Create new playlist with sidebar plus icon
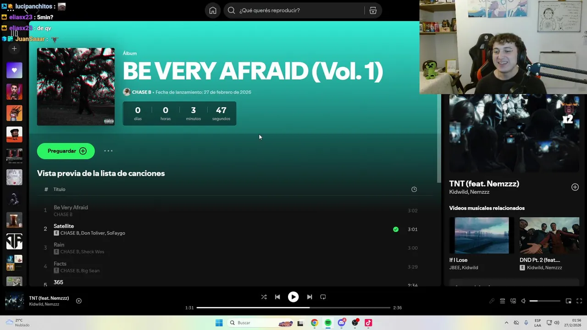This screenshot has width=587, height=330. click(14, 48)
